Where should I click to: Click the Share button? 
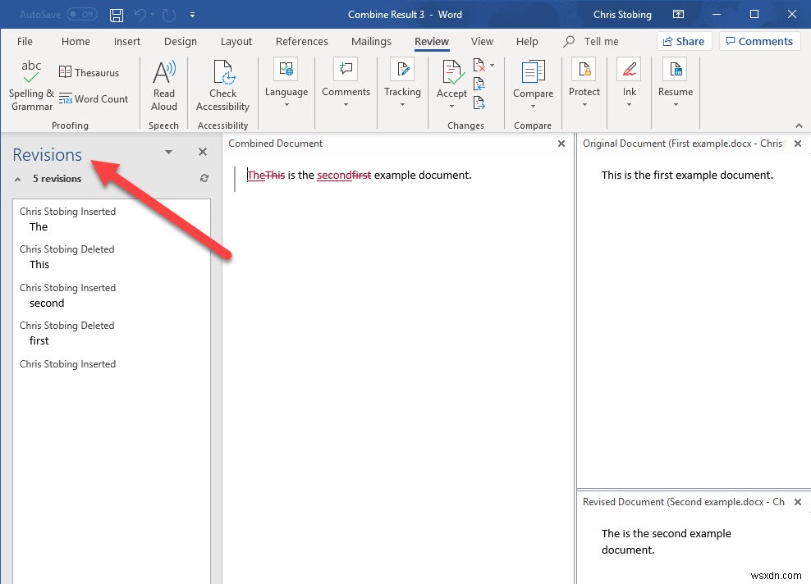684,41
